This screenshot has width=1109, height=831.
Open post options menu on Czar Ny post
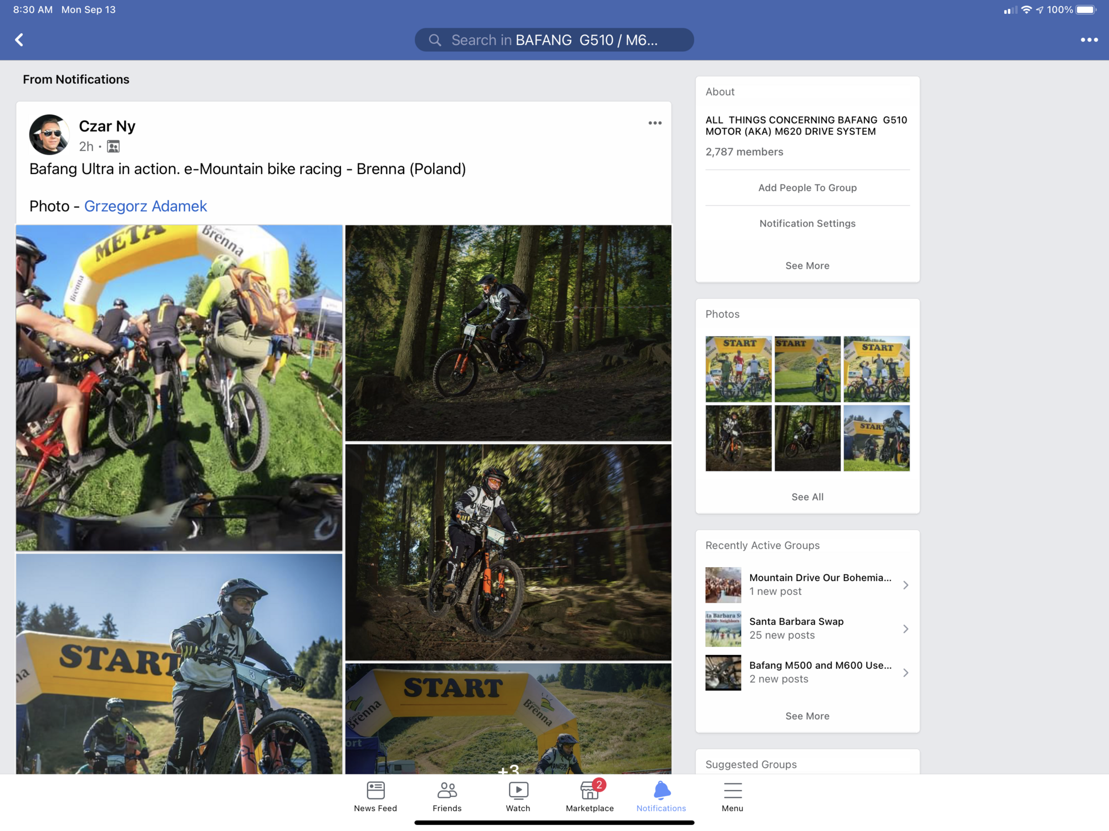click(655, 123)
